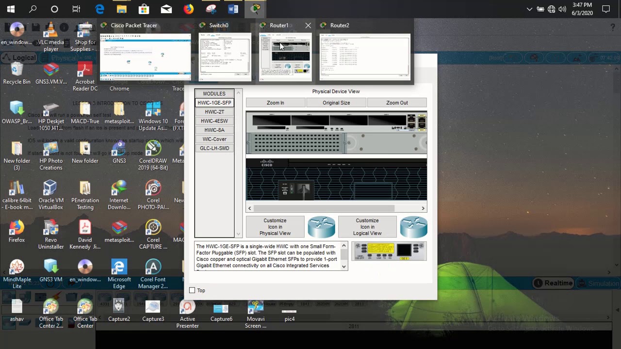Switch to Realtime mode in Packet Tracer
The image size is (621, 349).
click(x=554, y=283)
